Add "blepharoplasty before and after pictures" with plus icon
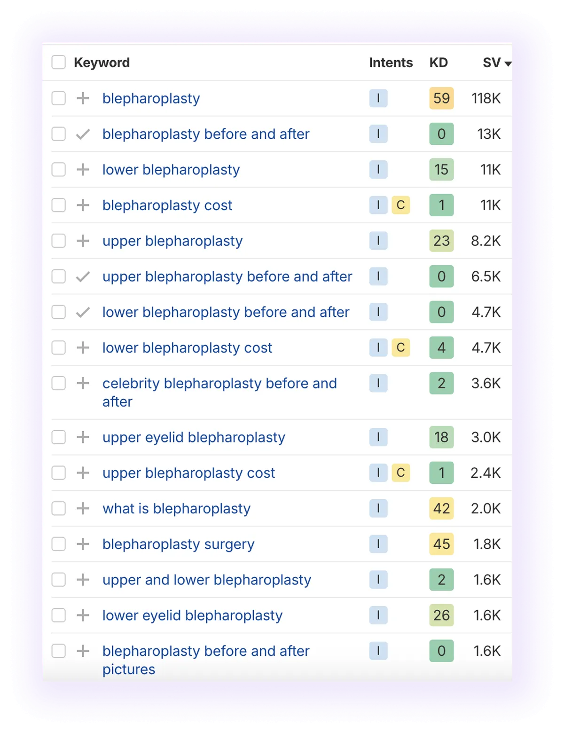 tap(83, 651)
